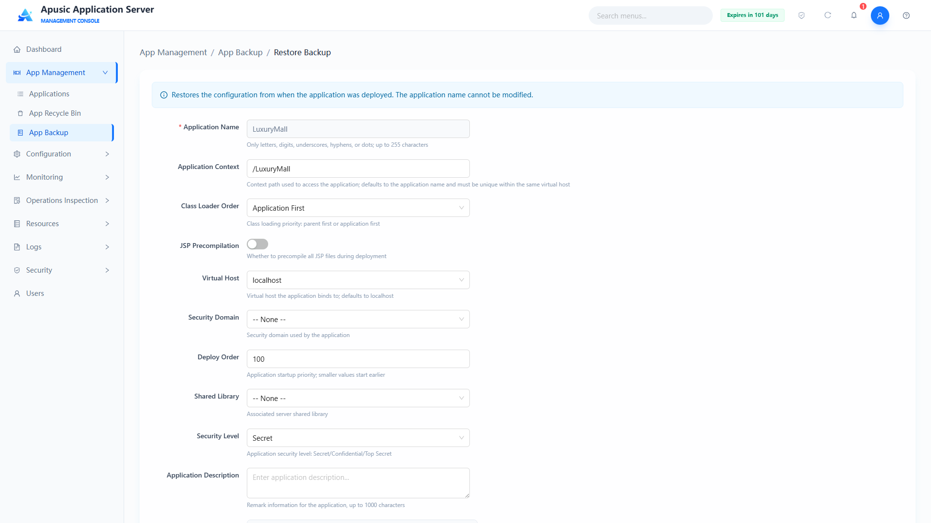
Task: Open the security shield icon in header
Action: (x=802, y=15)
